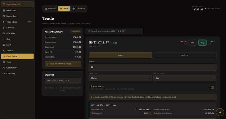This screenshot has height=119, width=226.
Task: Click the $745.76 bid price
Action: tap(182, 41)
